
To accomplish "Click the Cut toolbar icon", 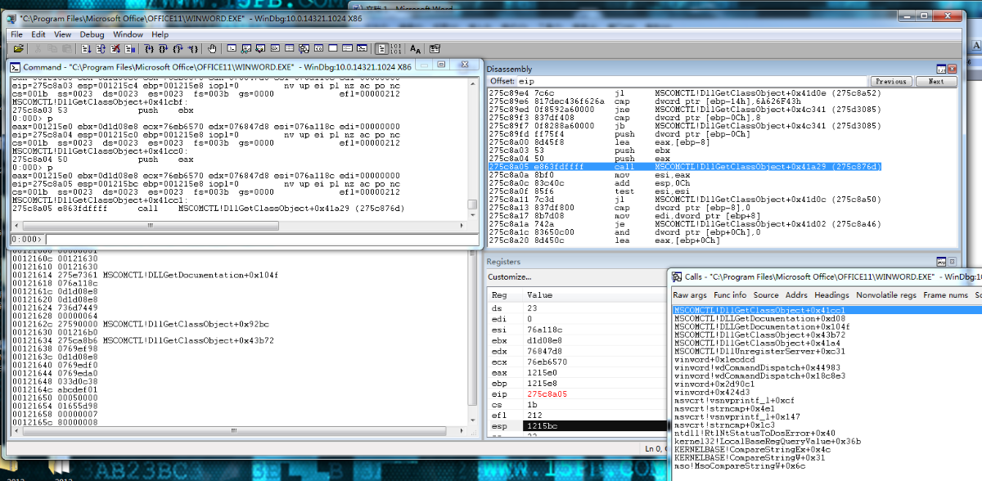I will (x=38, y=49).
